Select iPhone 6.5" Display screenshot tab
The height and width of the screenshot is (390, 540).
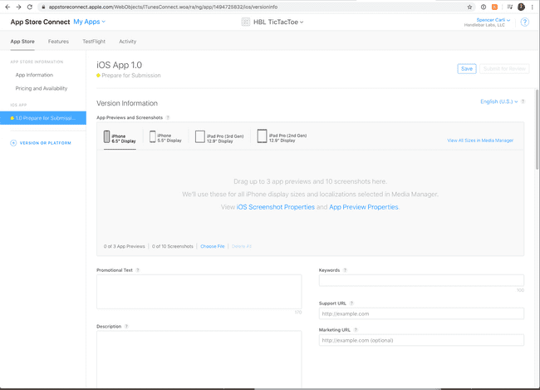(x=120, y=138)
